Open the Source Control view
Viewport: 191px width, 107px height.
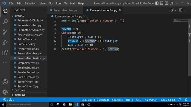(x=5, y=32)
